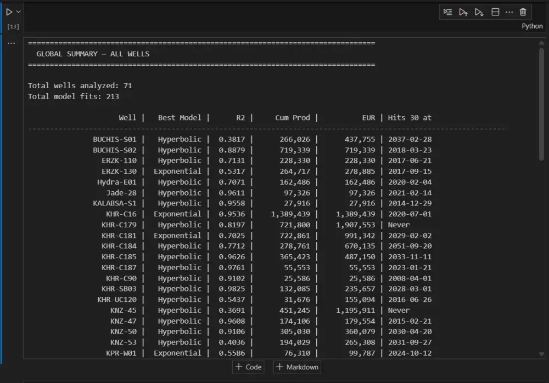Open more cell actions ellipsis in toolbar
Image resolution: width=549 pixels, height=383 pixels.
(509, 12)
